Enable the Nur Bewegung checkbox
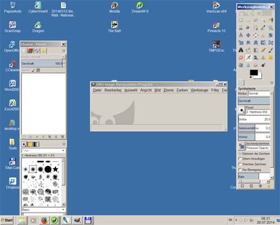This screenshot has width=280, height=225. [x=240, y=170]
